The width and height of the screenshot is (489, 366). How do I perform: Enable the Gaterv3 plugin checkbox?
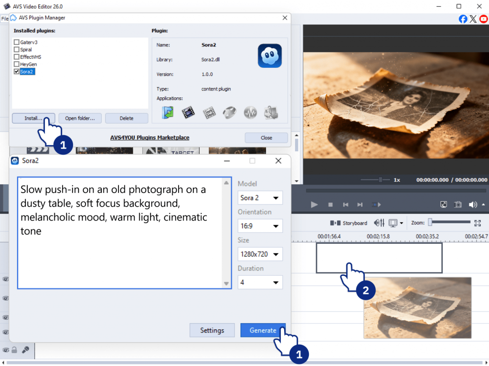pyautogui.click(x=17, y=42)
